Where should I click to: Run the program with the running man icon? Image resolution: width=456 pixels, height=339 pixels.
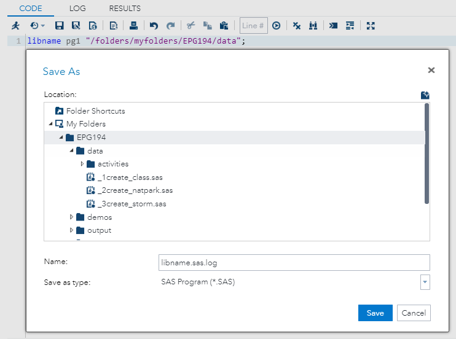click(15, 26)
